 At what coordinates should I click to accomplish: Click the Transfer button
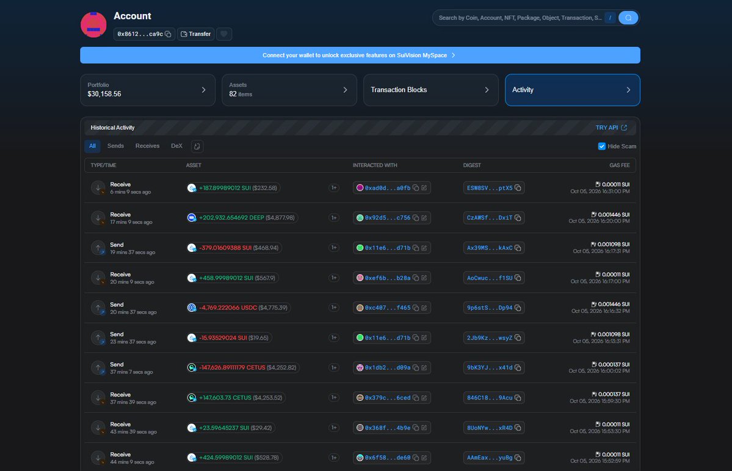(x=195, y=34)
